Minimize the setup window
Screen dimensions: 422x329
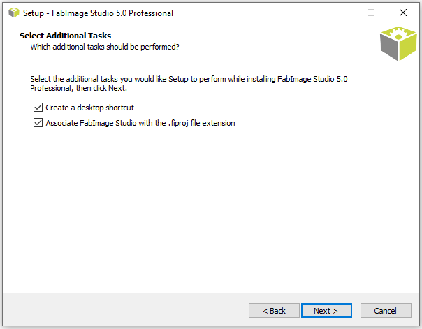(340, 13)
